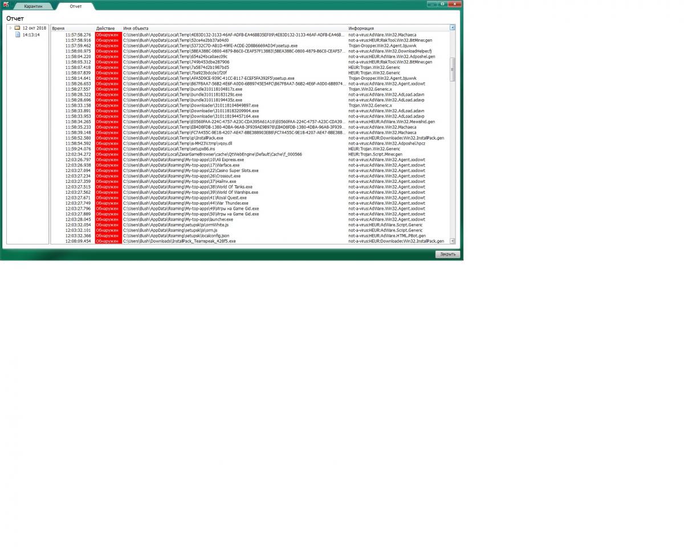Click the path ending 7a5874d2b1987bd5
The height and width of the screenshot is (547, 684).
[176, 67]
